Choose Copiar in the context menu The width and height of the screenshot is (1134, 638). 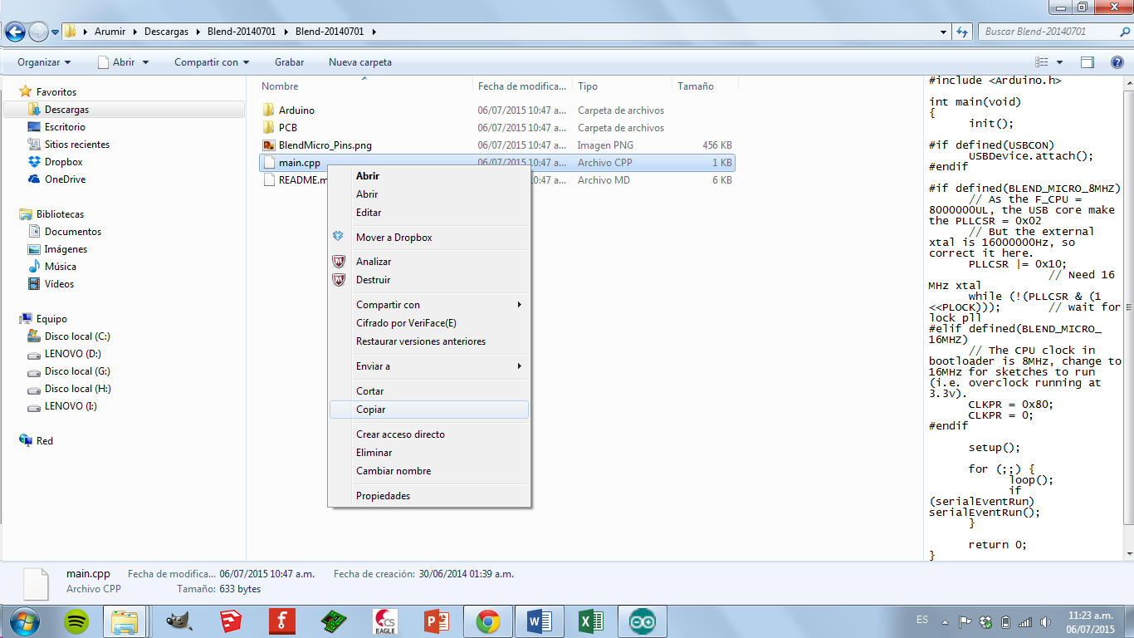coord(429,410)
